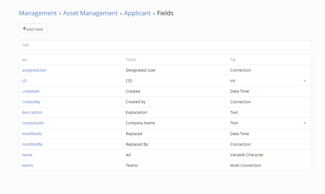Open the Applicant breadcrumb link
This screenshot has width=325, height=194.
pyautogui.click(x=137, y=13)
